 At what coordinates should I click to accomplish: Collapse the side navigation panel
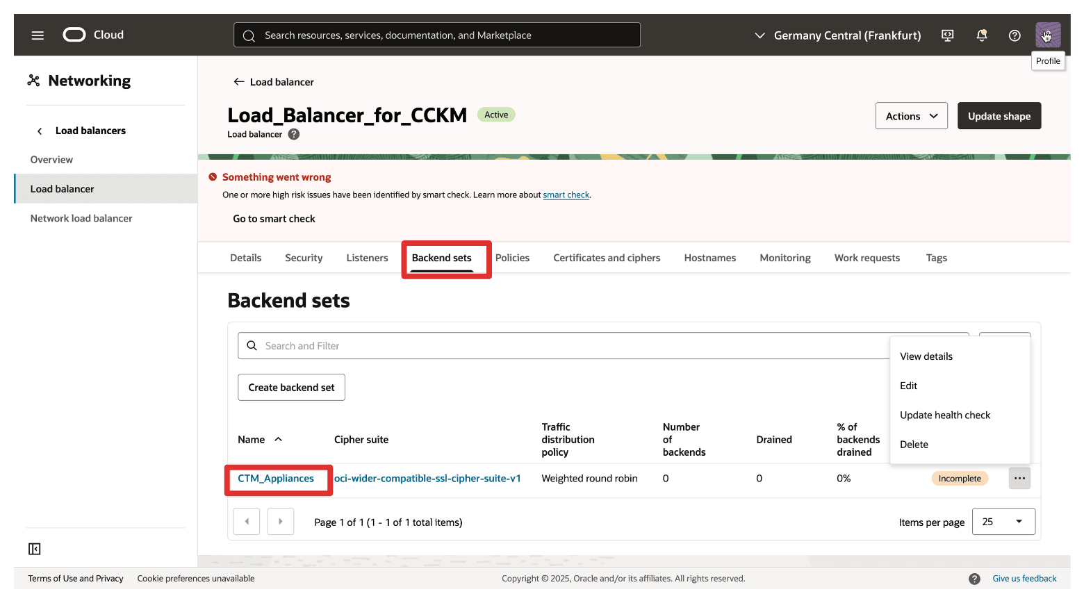[x=35, y=549]
